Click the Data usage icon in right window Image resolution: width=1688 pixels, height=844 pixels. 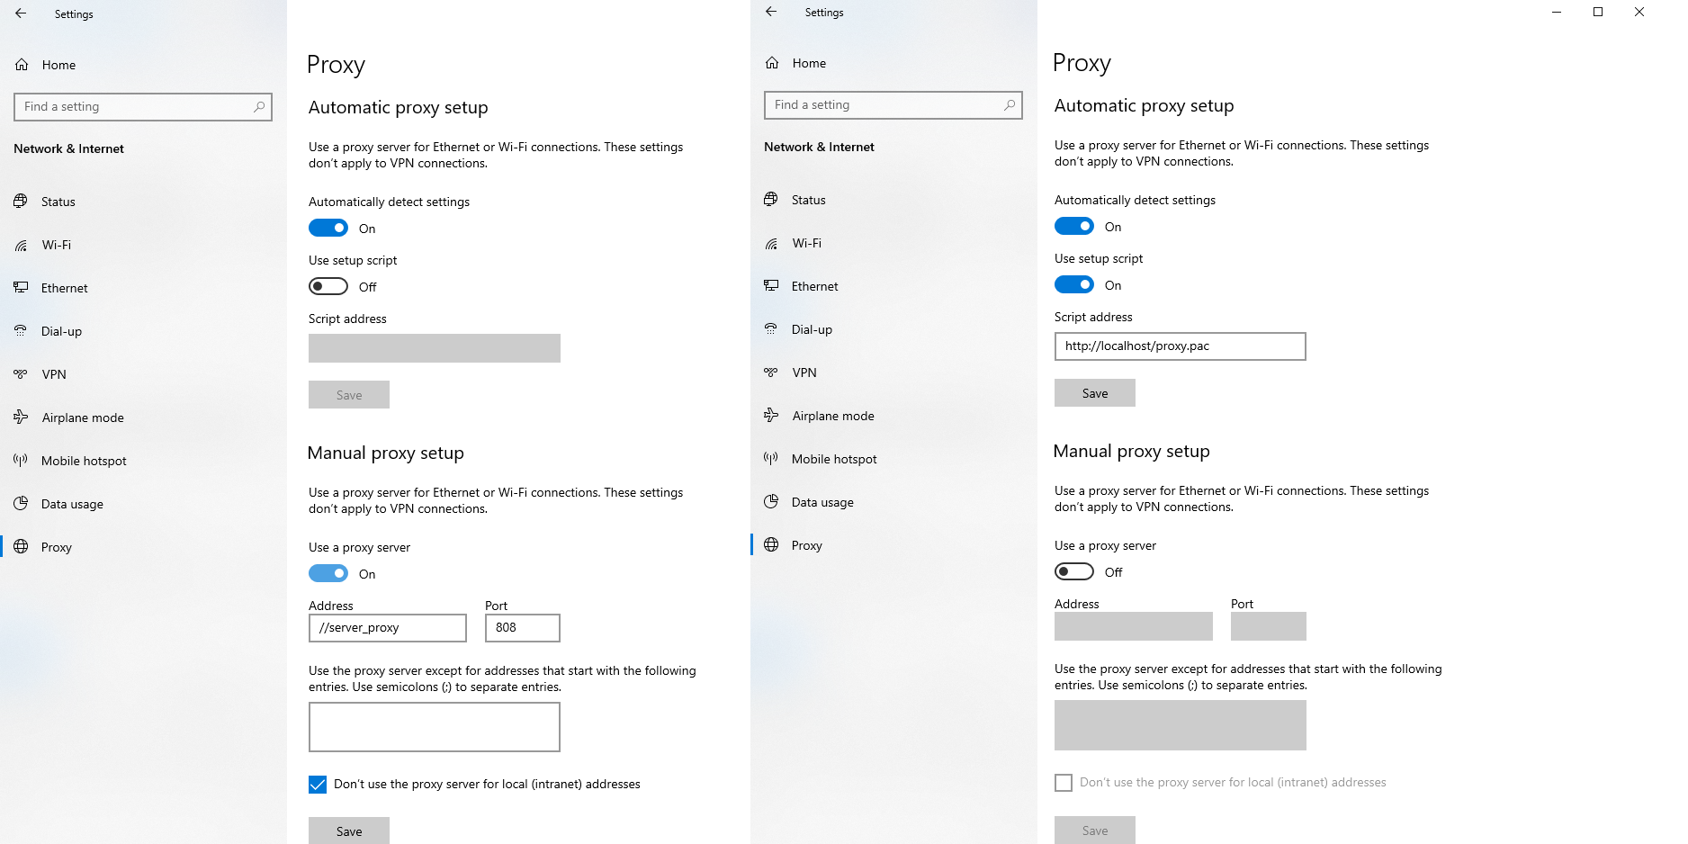[x=771, y=502]
